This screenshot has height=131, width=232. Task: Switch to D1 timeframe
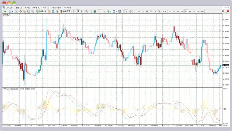coord(194,11)
